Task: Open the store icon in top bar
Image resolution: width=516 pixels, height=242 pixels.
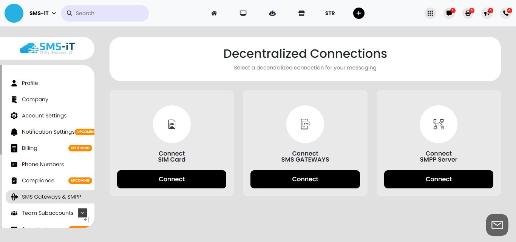Action: (x=301, y=13)
